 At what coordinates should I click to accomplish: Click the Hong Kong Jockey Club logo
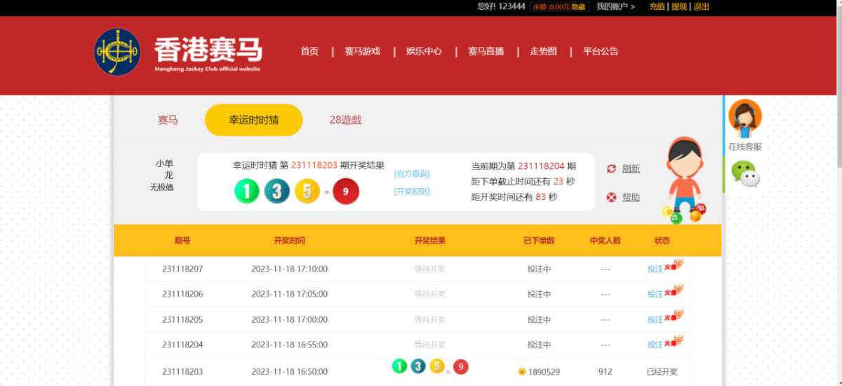117,52
